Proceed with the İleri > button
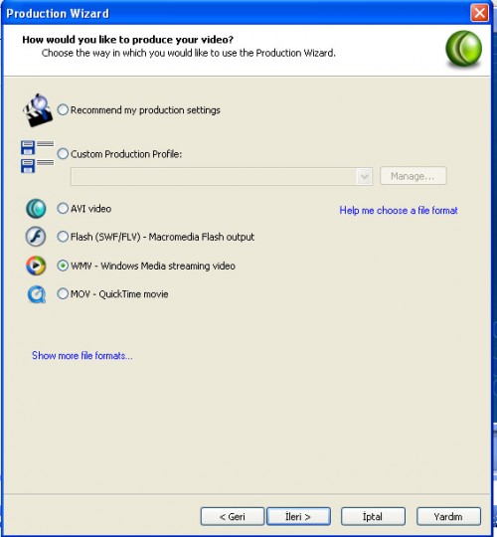 point(298,516)
